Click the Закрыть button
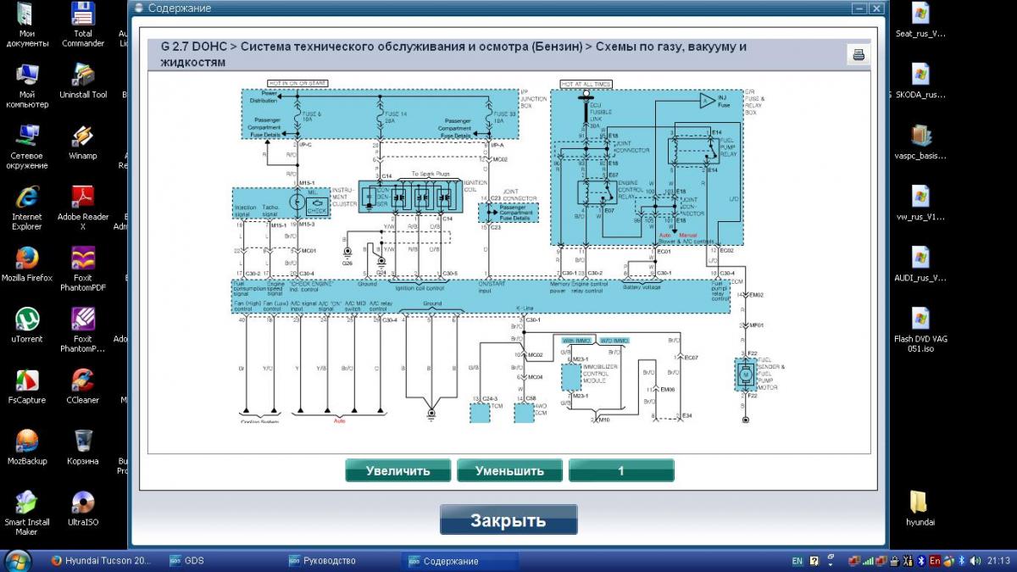This screenshot has width=1017, height=572. pyautogui.click(x=508, y=520)
